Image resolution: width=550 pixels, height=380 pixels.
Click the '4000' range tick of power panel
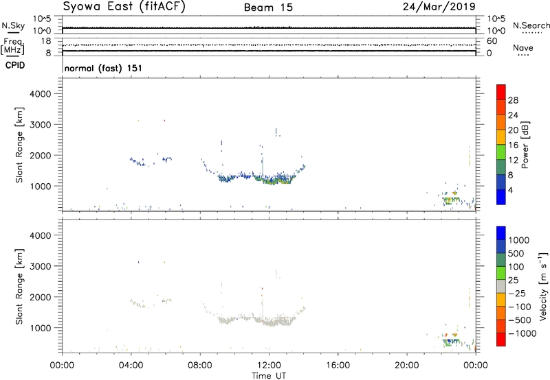point(40,94)
